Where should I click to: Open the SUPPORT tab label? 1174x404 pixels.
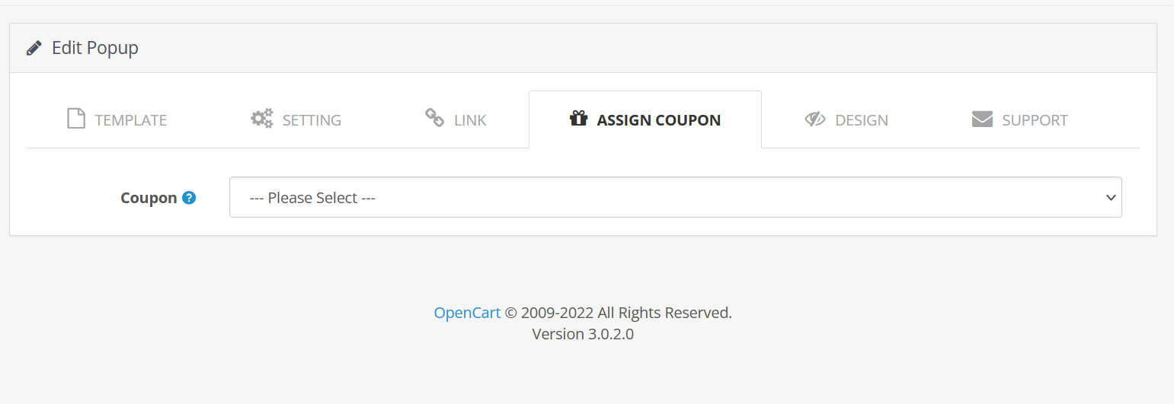(x=1035, y=120)
